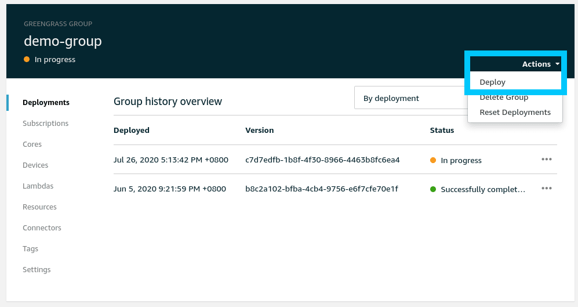Open the Connectors section
This screenshot has width=578, height=307.
[42, 228]
